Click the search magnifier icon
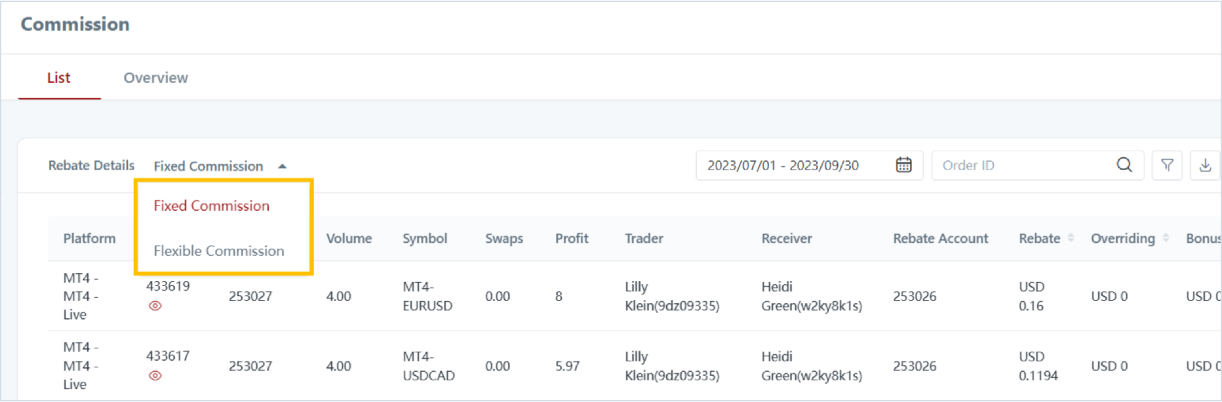The image size is (1222, 402). tap(1124, 165)
